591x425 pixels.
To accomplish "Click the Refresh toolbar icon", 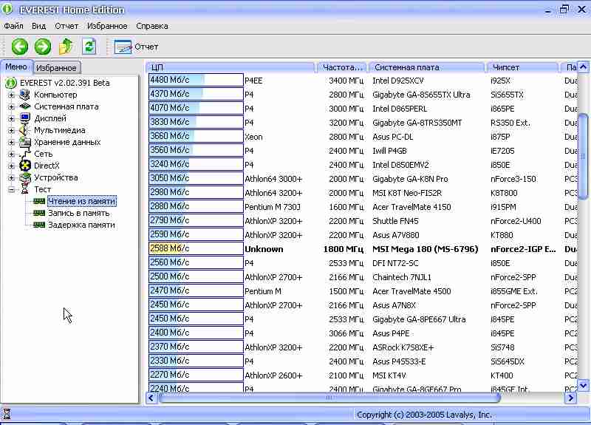I will tap(89, 47).
